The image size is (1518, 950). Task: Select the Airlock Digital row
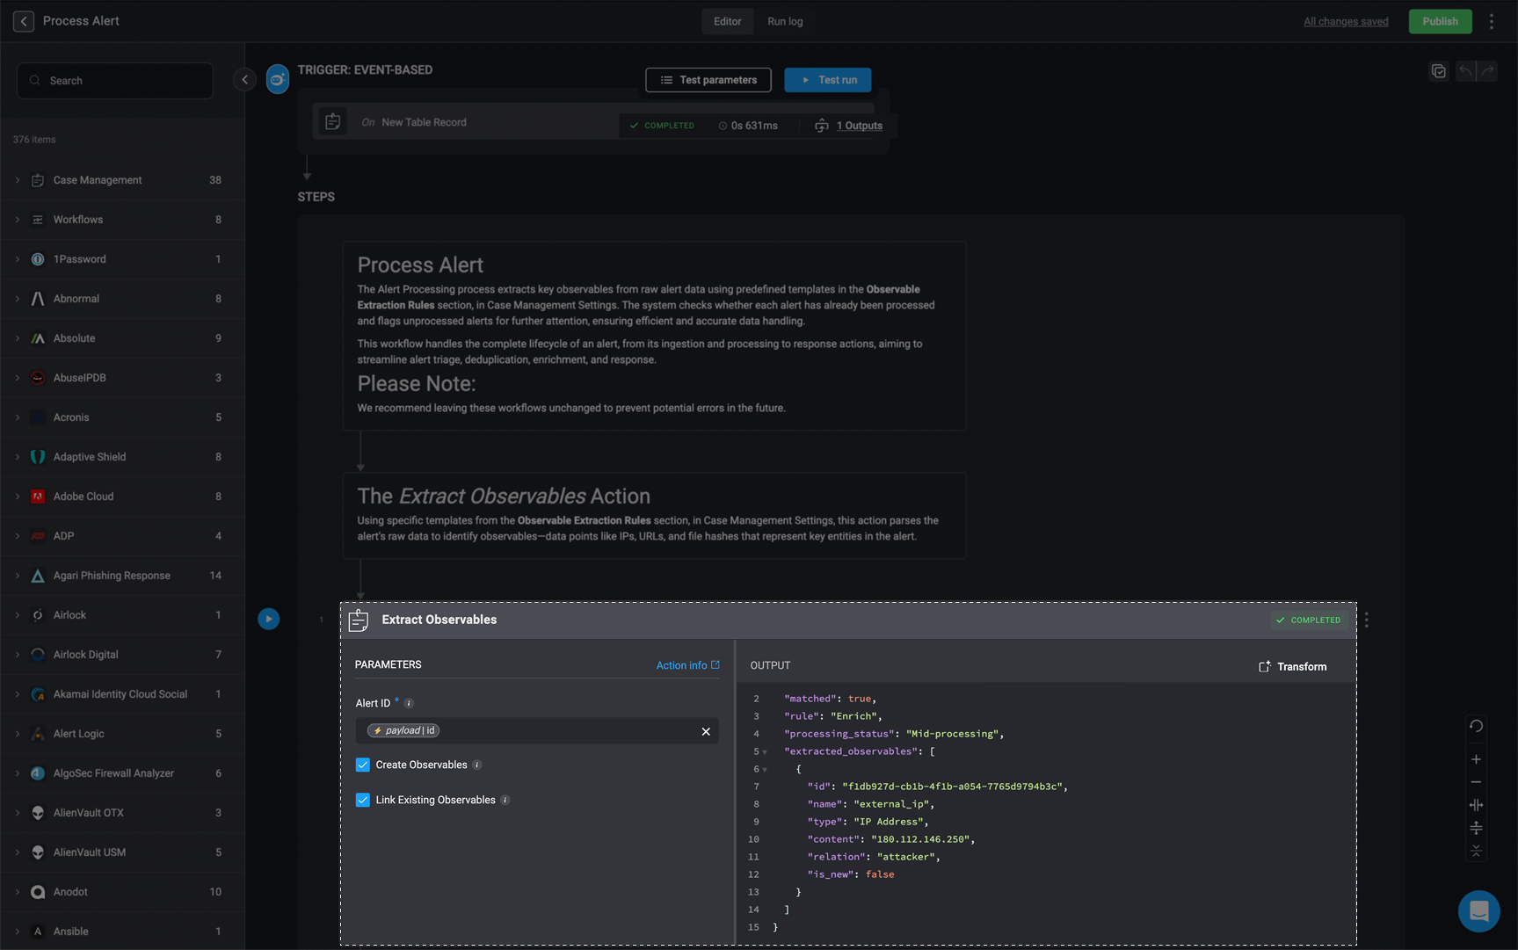pyautogui.click(x=122, y=655)
